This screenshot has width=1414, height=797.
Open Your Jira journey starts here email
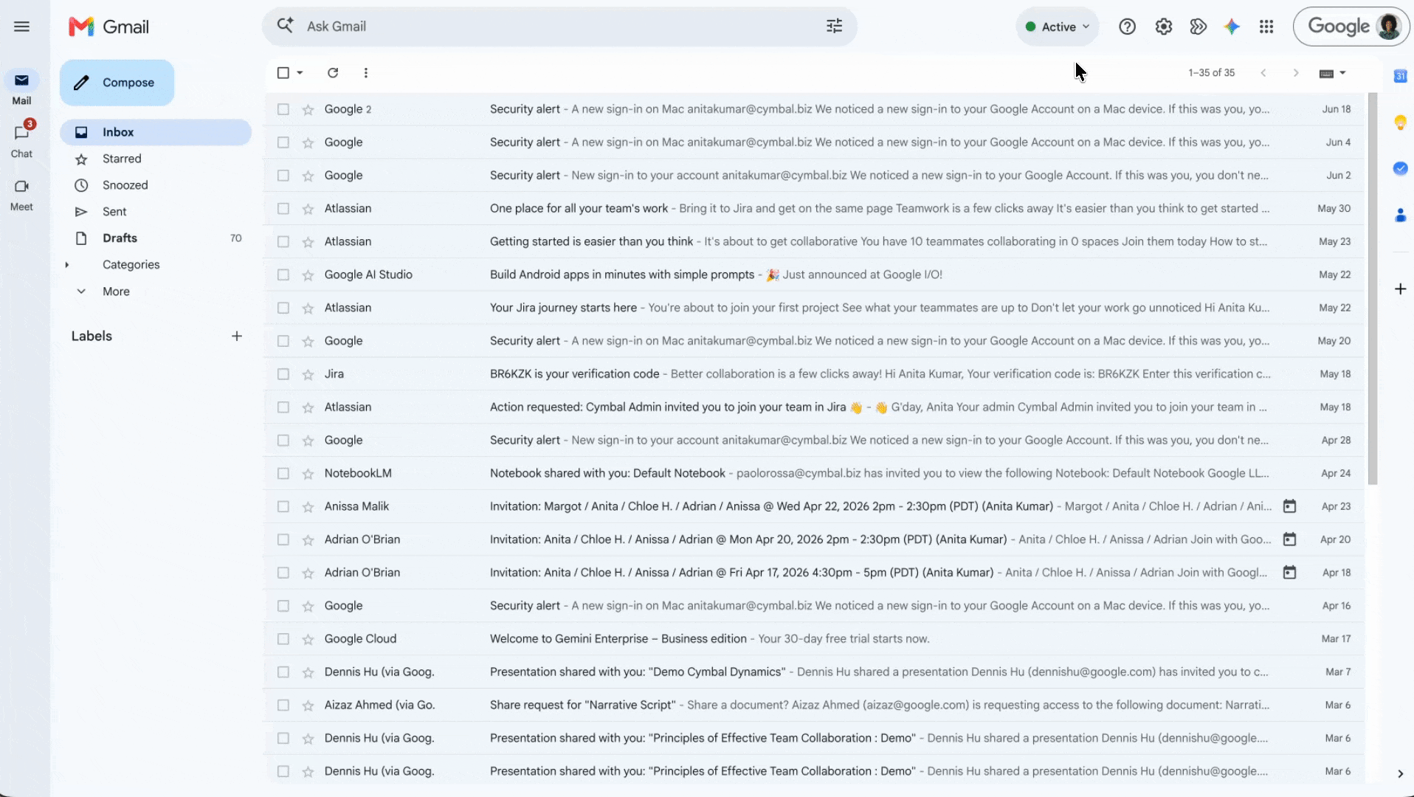(813, 308)
